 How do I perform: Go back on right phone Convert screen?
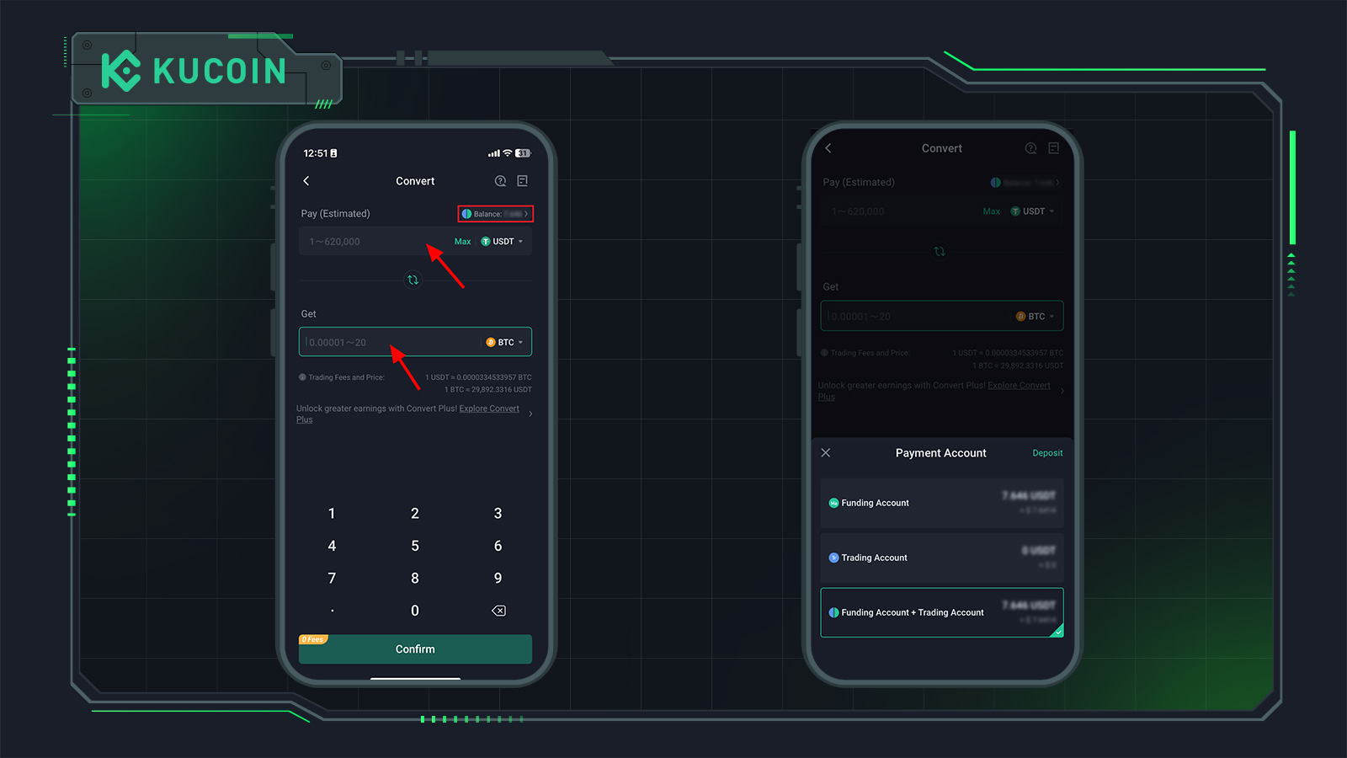tap(828, 148)
